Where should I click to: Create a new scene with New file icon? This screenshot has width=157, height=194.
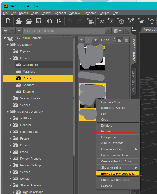pos(8,21)
